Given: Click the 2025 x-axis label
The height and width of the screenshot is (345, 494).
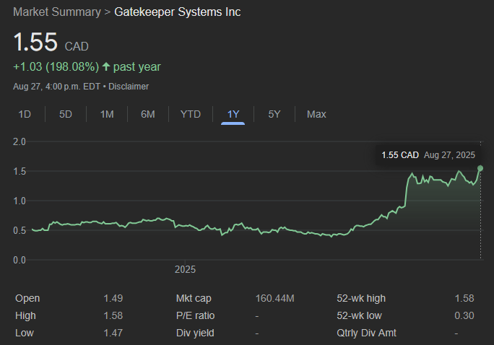Looking at the screenshot, I should point(185,270).
